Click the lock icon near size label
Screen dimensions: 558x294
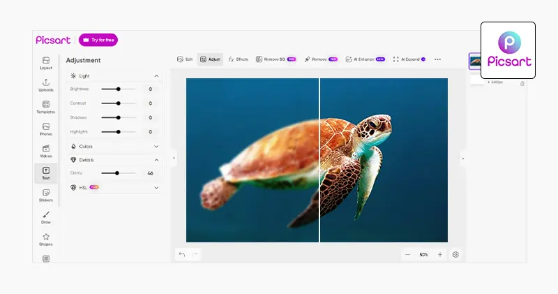point(522,83)
